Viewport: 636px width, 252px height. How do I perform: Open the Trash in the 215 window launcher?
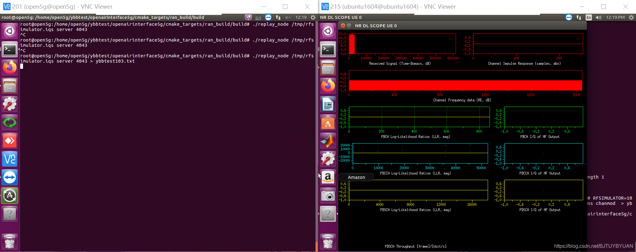tap(328, 241)
